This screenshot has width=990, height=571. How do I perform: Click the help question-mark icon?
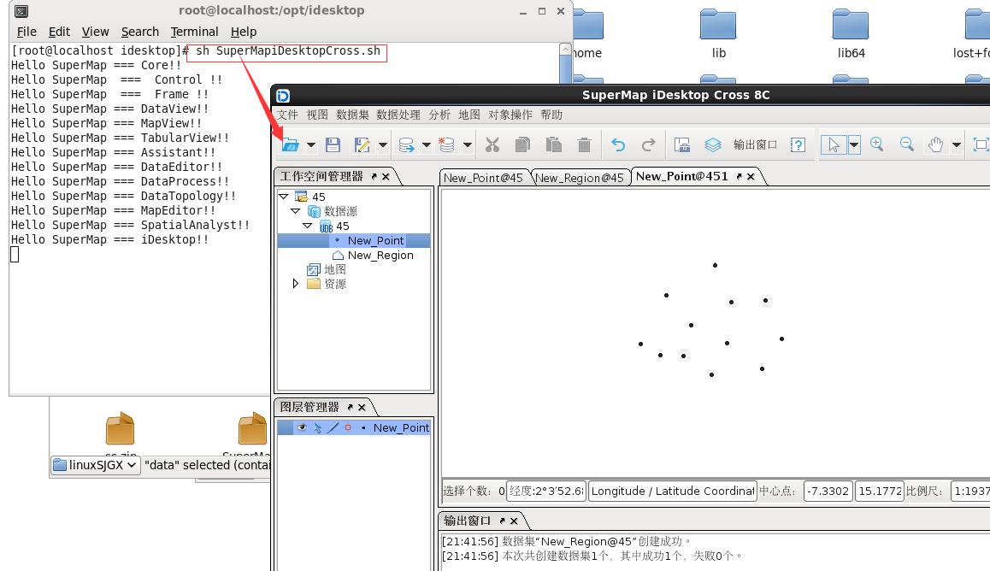click(x=798, y=145)
